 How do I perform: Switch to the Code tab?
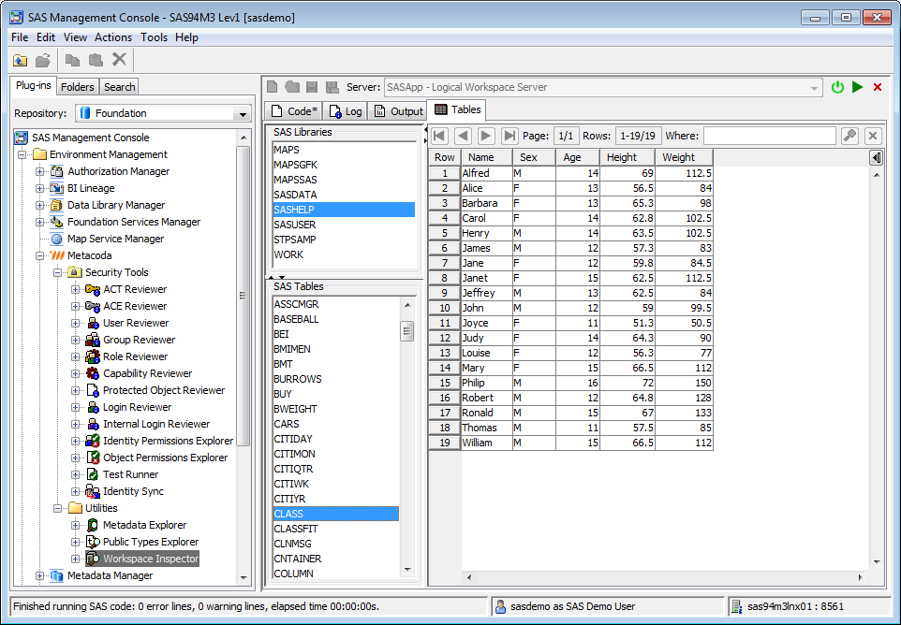(294, 111)
